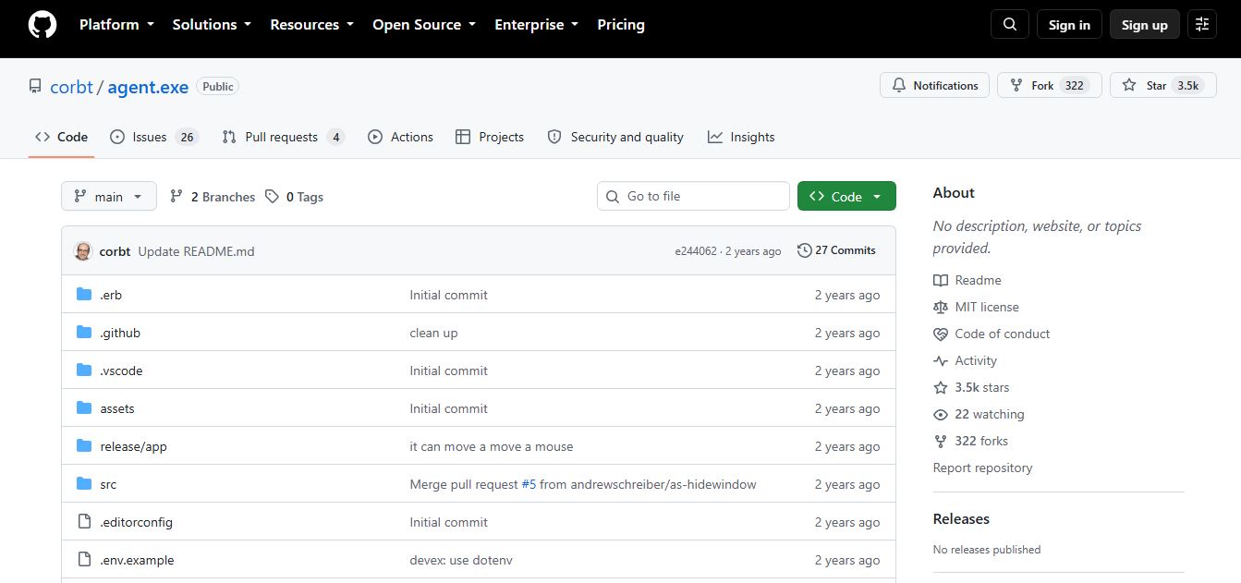
Task: Click the src folder icon
Action: point(84,484)
